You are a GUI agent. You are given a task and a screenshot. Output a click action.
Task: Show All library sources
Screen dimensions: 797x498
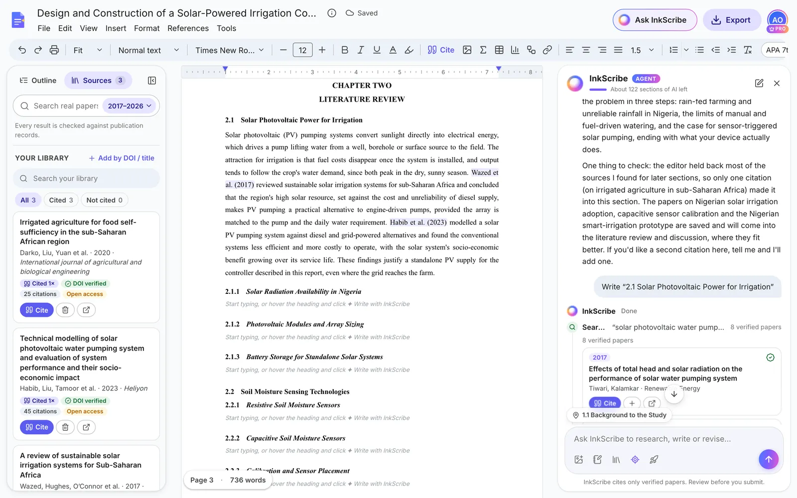28,200
